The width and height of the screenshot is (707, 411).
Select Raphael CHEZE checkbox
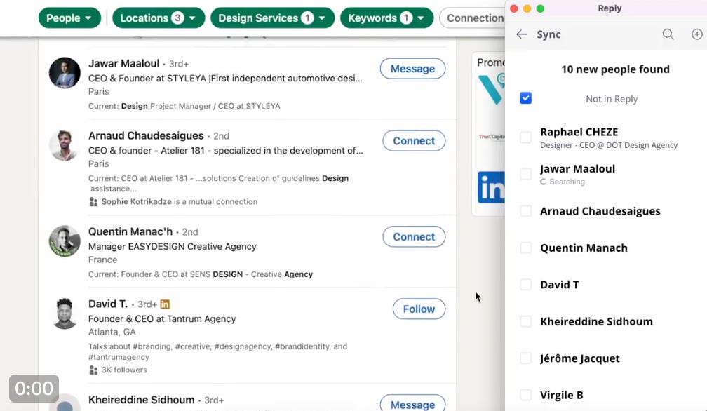coord(526,137)
